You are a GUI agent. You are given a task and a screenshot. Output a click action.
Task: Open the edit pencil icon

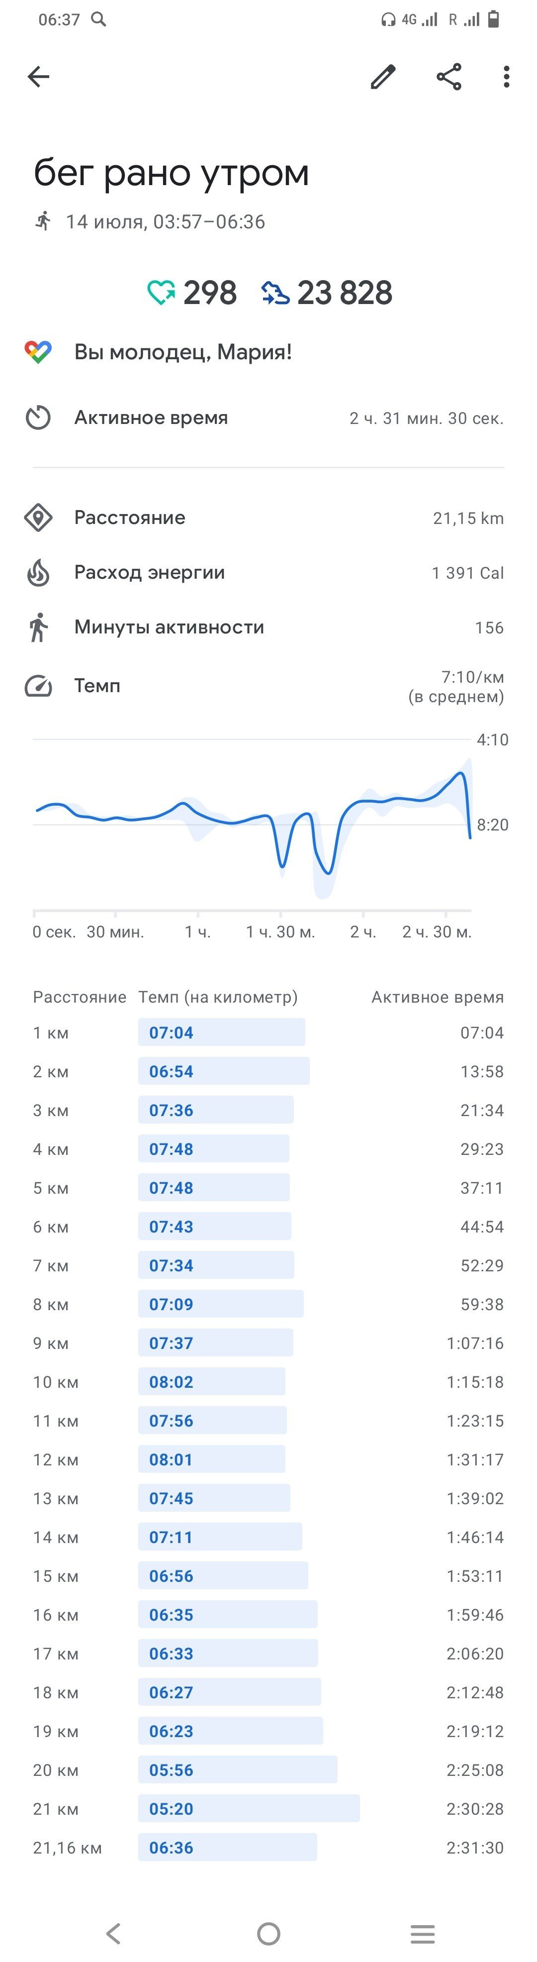point(382,76)
